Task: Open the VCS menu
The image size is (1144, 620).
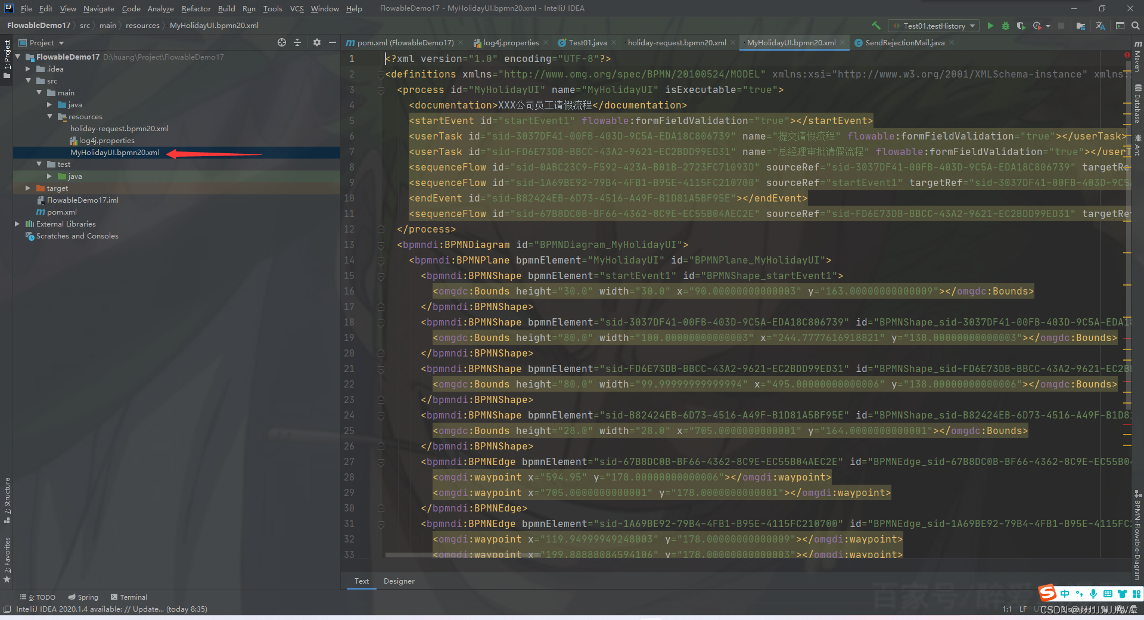Action: pyautogui.click(x=297, y=8)
